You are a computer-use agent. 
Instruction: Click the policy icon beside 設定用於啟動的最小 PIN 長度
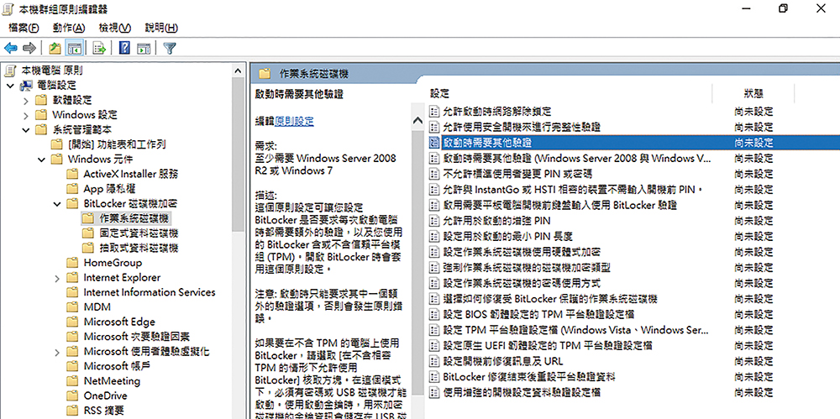coord(434,236)
